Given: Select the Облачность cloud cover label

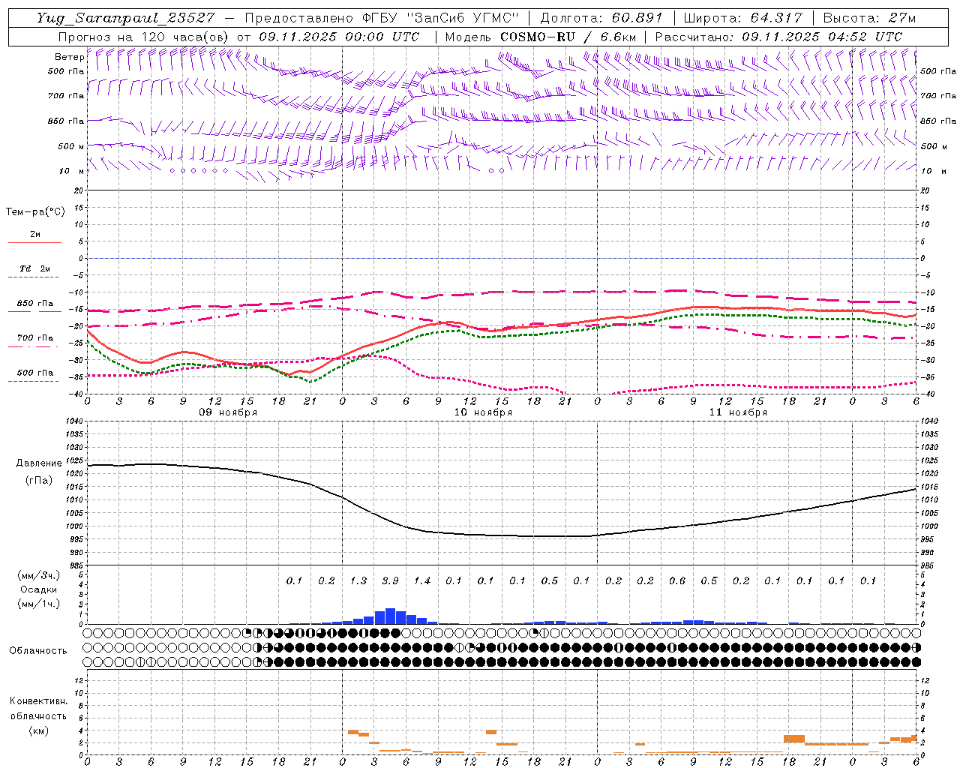Looking at the screenshot, I should point(38,651).
